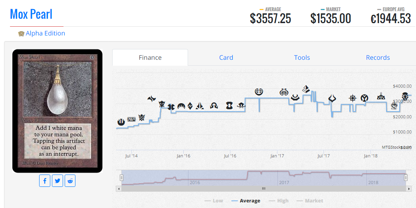Open the Records tab
This screenshot has height=208, width=416.
[378, 57]
